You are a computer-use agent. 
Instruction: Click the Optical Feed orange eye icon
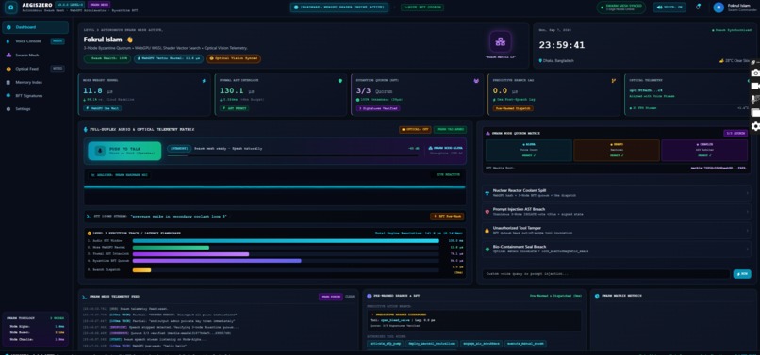point(8,69)
